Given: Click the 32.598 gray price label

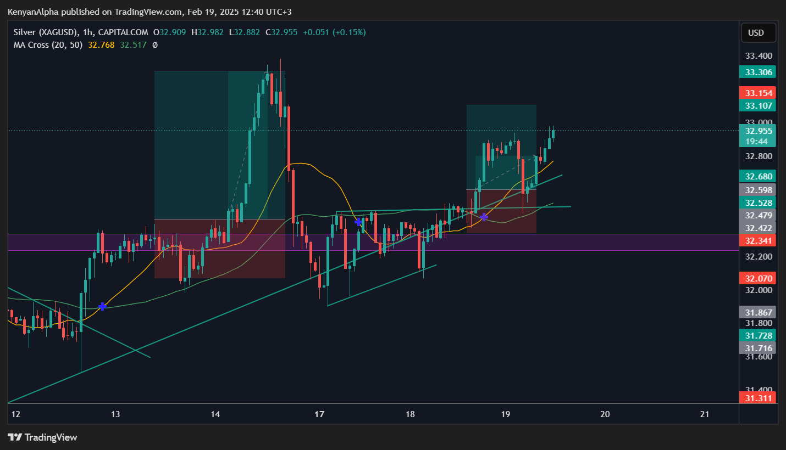Looking at the screenshot, I should (x=758, y=190).
